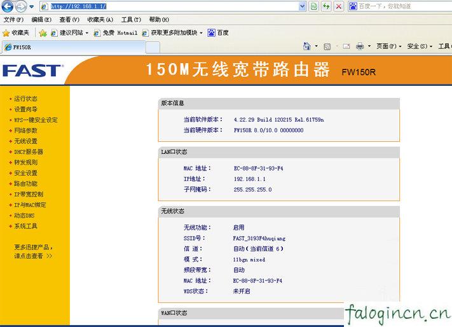Click the 请点击查看 >> products link
Screen dimensions: 452x327
point(33,256)
